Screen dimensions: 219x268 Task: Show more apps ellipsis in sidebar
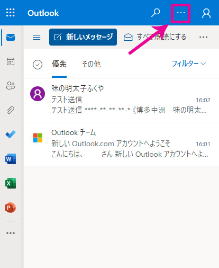click(11, 233)
